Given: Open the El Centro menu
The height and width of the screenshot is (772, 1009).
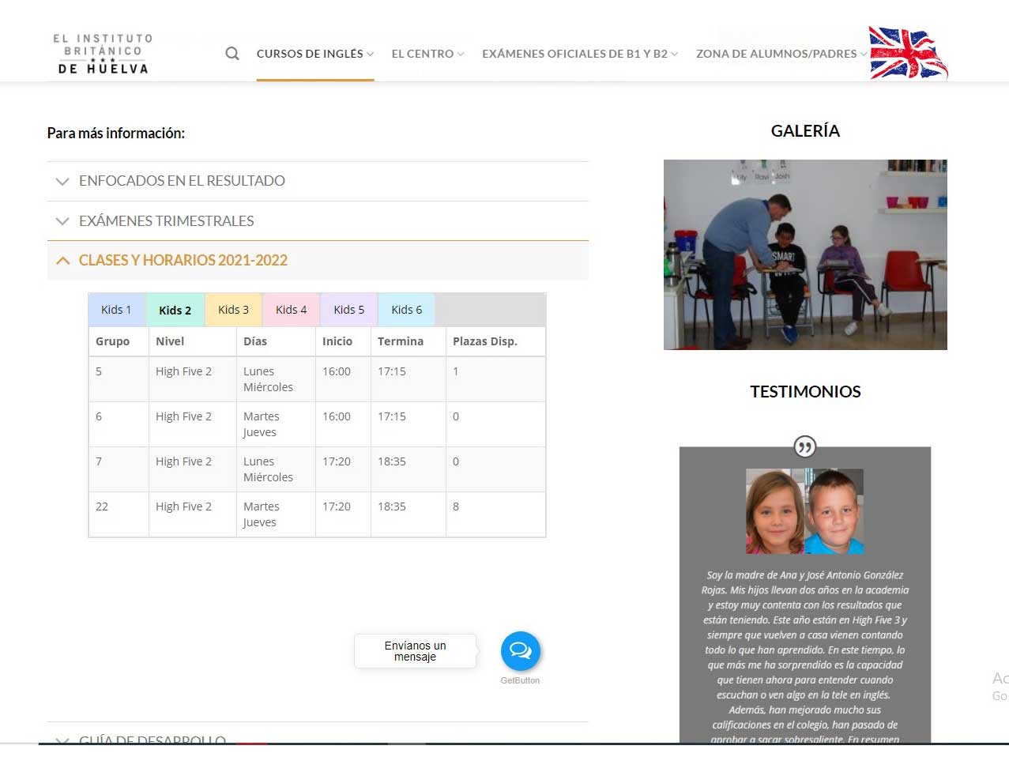Looking at the screenshot, I should [x=427, y=54].
